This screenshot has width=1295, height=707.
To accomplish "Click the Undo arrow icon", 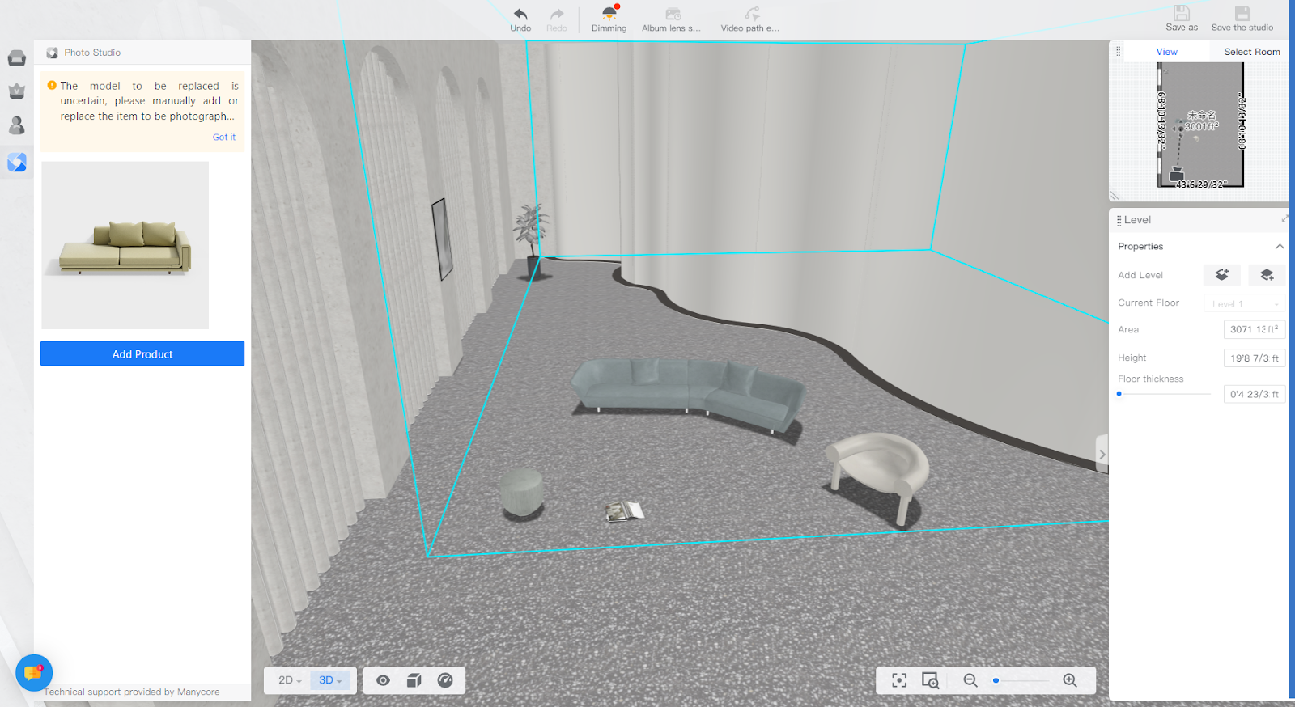I will click(x=520, y=15).
